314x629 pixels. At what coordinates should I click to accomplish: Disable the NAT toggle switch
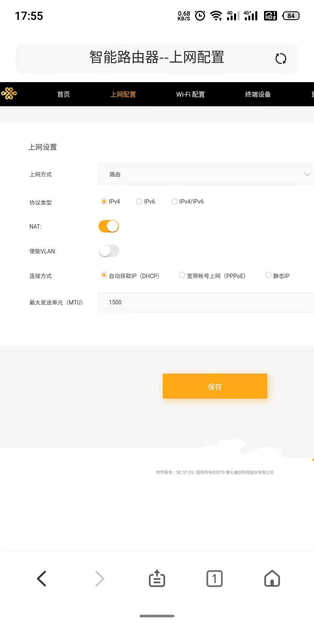pyautogui.click(x=109, y=226)
